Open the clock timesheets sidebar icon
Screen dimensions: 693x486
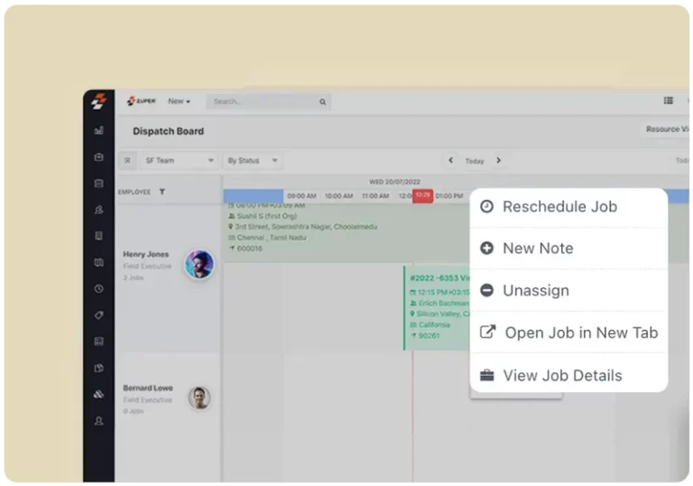tap(98, 288)
